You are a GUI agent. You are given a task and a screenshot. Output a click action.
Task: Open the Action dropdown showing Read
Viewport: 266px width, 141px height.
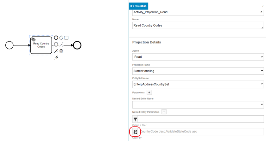198,57
